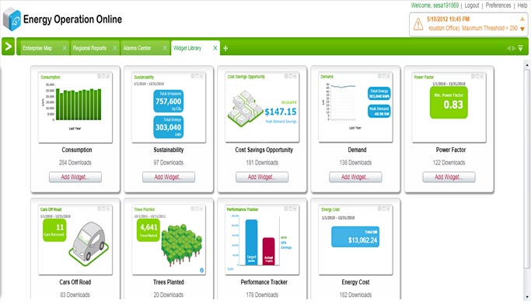Add the Cost Savings Opportunity widget
The width and height of the screenshot is (531, 307).
click(x=262, y=177)
